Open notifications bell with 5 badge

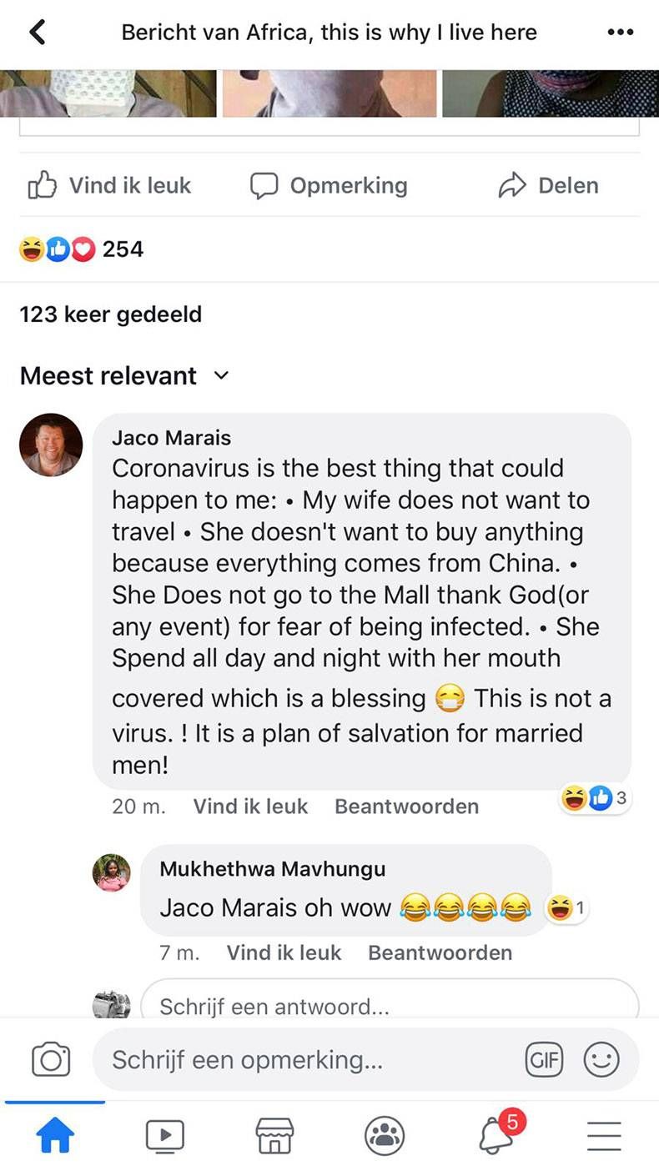click(497, 1134)
